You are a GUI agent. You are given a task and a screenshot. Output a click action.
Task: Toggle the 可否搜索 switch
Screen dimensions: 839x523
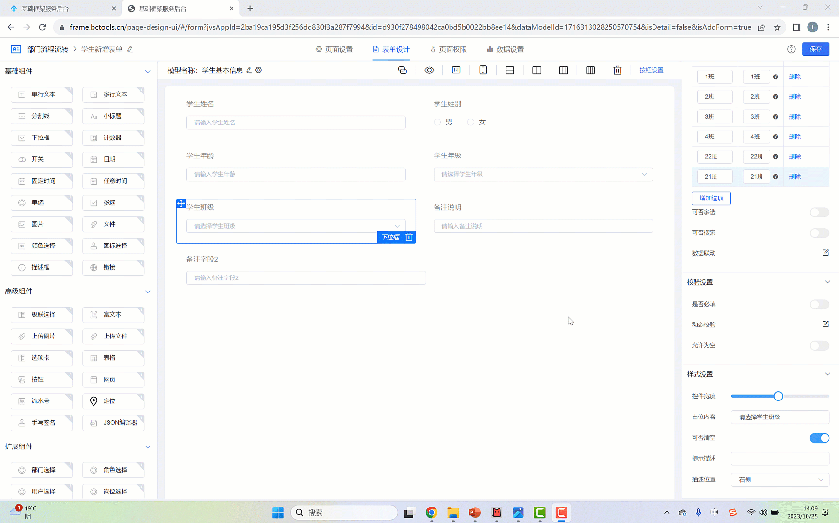[819, 233]
